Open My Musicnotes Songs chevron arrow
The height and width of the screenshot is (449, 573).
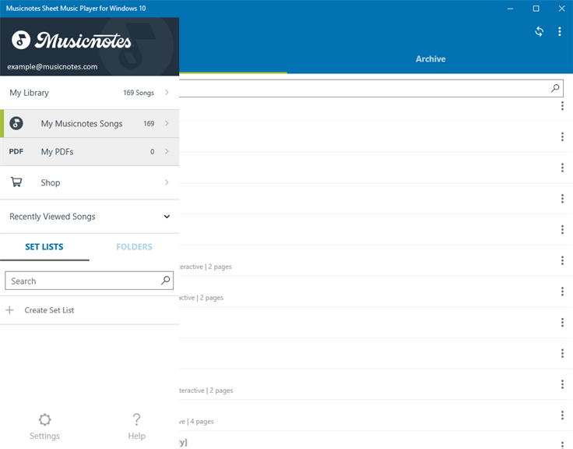[x=167, y=123]
